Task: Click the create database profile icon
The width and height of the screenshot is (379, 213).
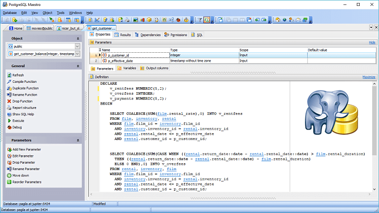Action: coord(14,20)
